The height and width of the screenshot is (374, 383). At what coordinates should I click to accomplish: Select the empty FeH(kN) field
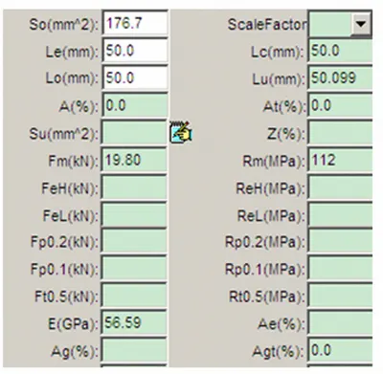tap(135, 187)
